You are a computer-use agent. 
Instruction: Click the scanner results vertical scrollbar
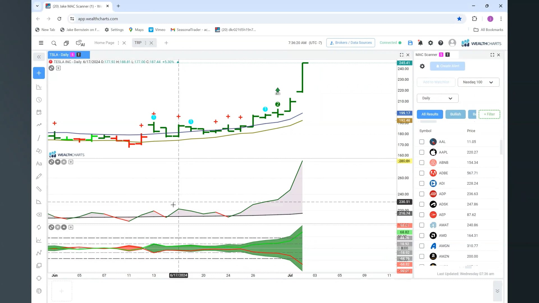point(501,147)
